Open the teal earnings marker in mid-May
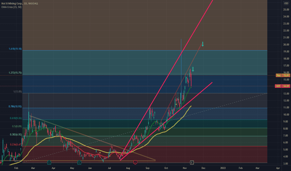 (x=79, y=163)
